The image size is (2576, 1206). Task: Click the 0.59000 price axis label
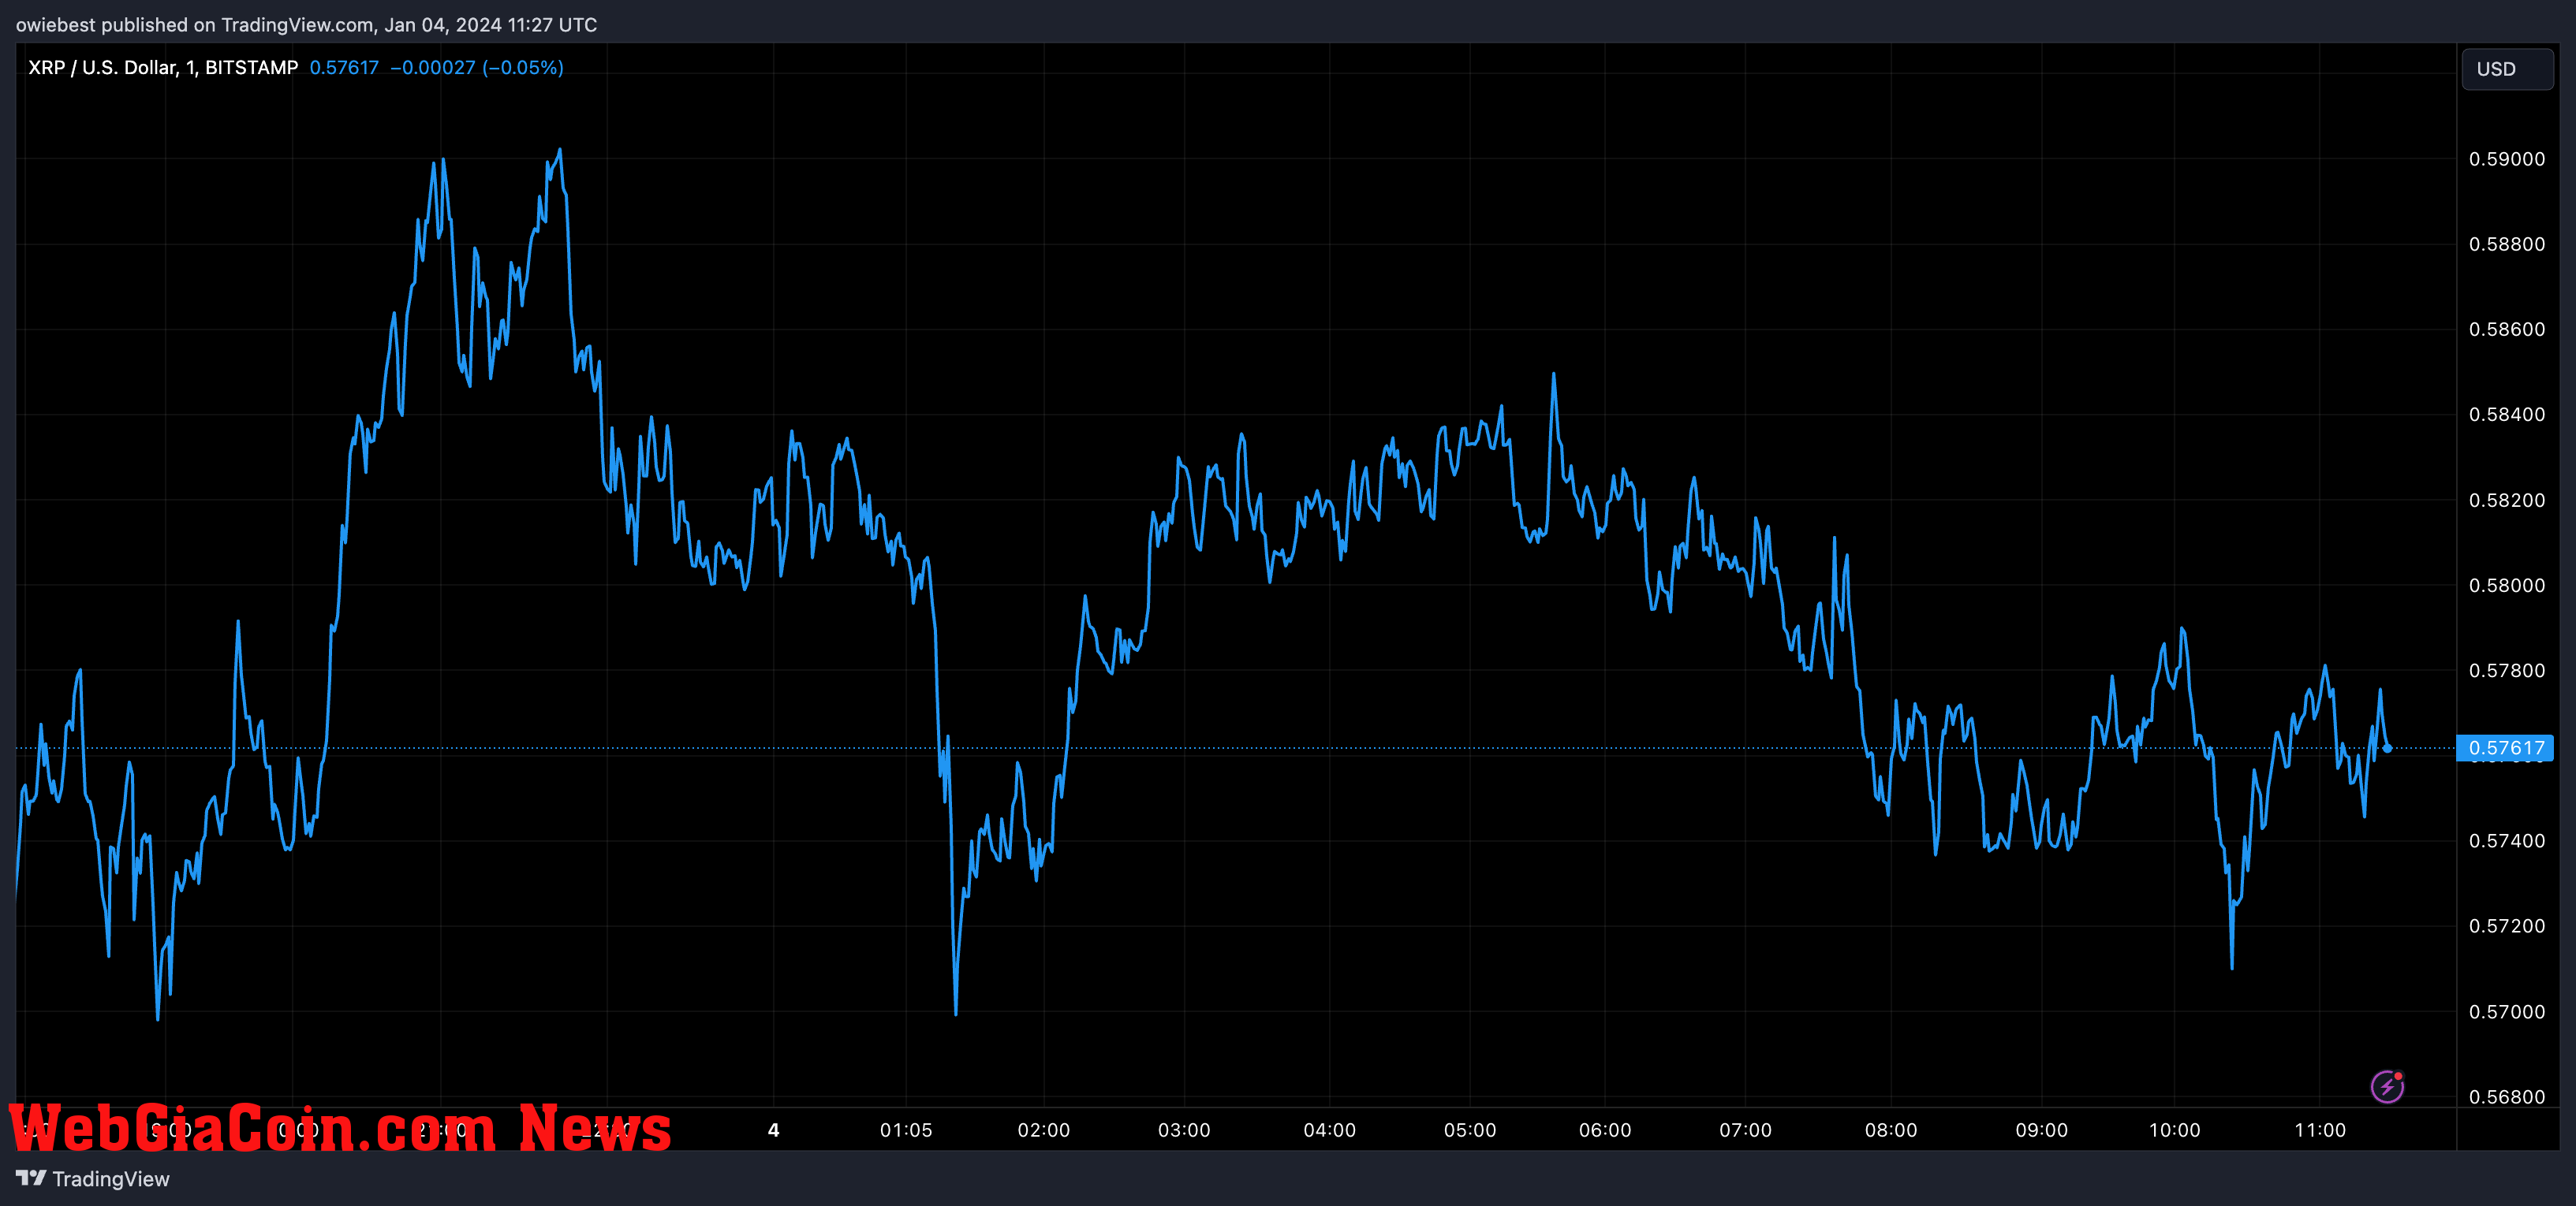2507,159
